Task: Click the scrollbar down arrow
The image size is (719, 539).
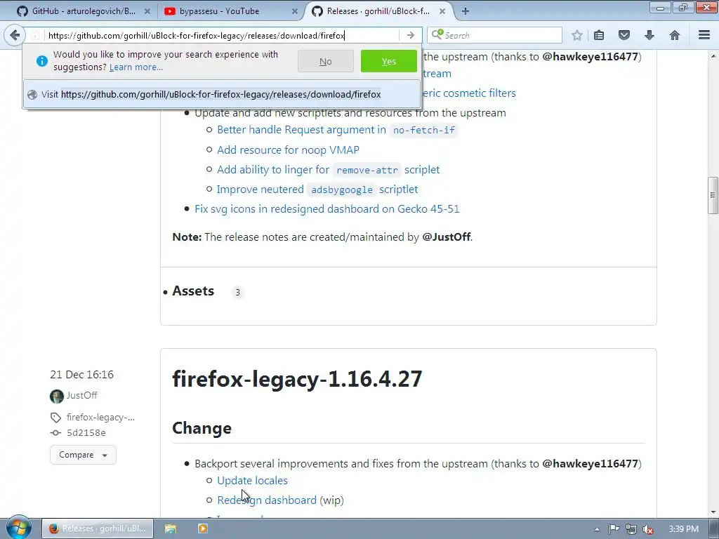Action: pyautogui.click(x=713, y=512)
